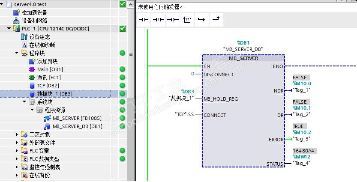Open the TCP [DB2] data block

click(48, 86)
